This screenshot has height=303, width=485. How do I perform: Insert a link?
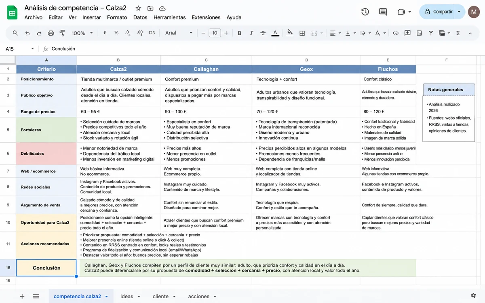point(396,33)
